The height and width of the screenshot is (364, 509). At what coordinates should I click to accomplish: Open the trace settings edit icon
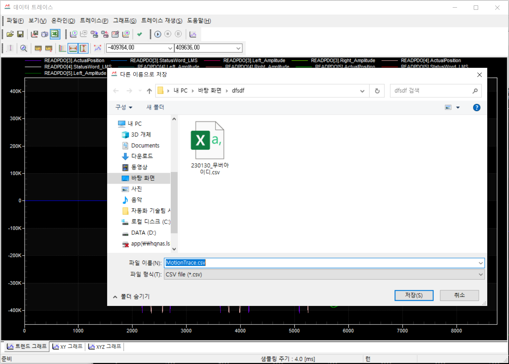115,34
